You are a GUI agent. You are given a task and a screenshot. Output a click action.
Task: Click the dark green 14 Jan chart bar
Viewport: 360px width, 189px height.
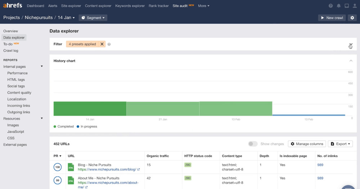[90, 109]
